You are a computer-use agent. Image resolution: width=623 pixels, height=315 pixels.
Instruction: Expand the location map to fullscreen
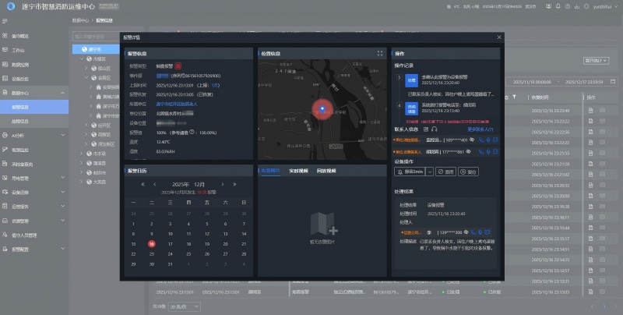click(x=380, y=53)
